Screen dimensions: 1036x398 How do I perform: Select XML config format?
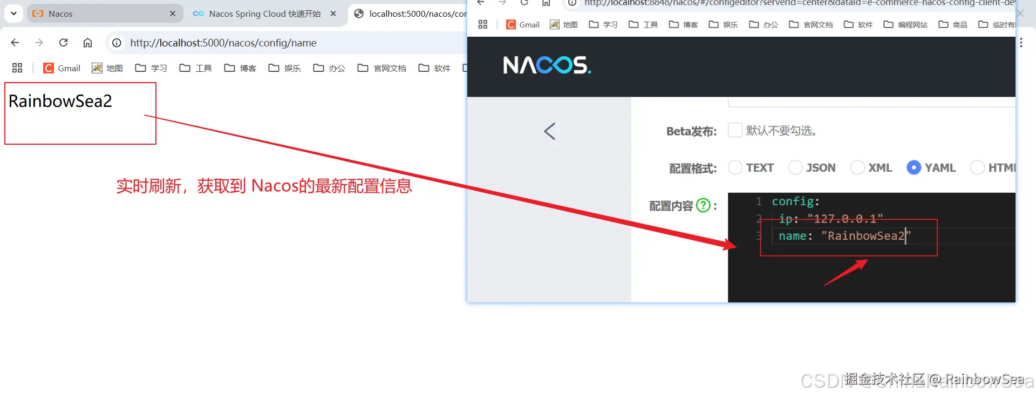point(857,168)
